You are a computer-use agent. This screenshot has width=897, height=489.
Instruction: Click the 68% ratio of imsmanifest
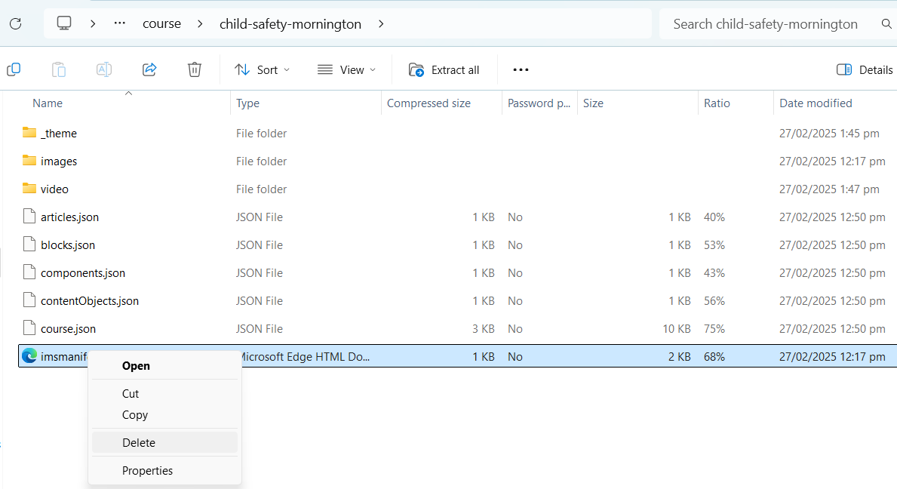tap(714, 357)
